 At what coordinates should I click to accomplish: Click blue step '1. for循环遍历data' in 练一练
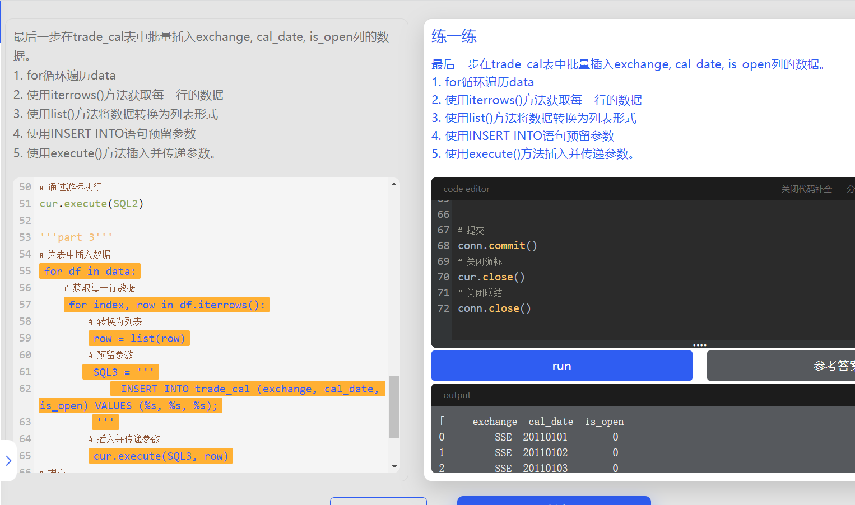tap(482, 82)
